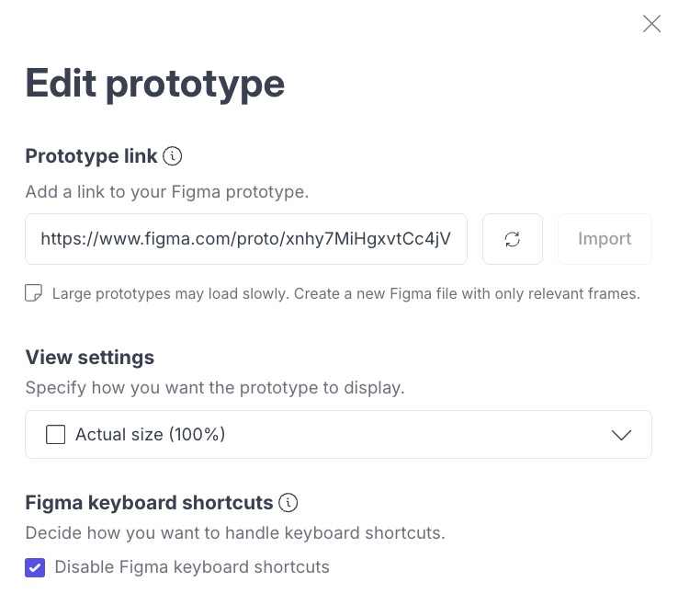Click the "Disable Figma keyboard shortcuts" label text

(192, 567)
